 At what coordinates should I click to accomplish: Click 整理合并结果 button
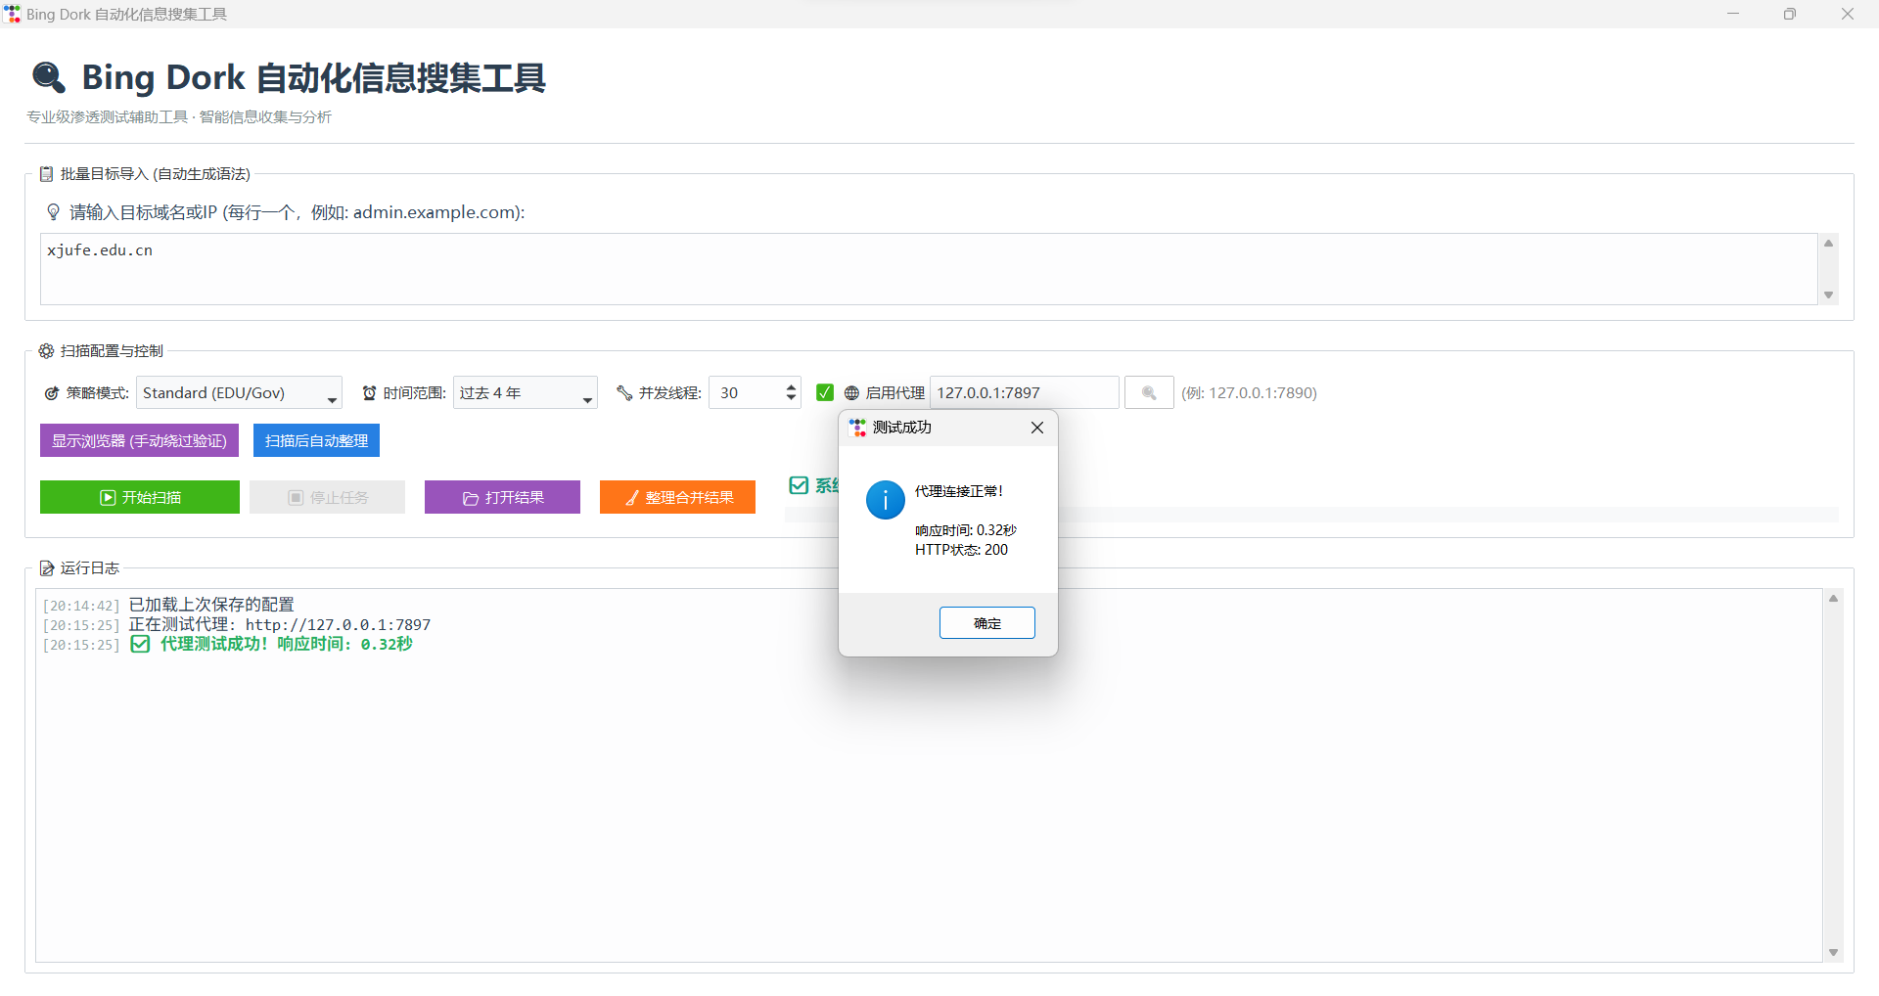point(677,497)
